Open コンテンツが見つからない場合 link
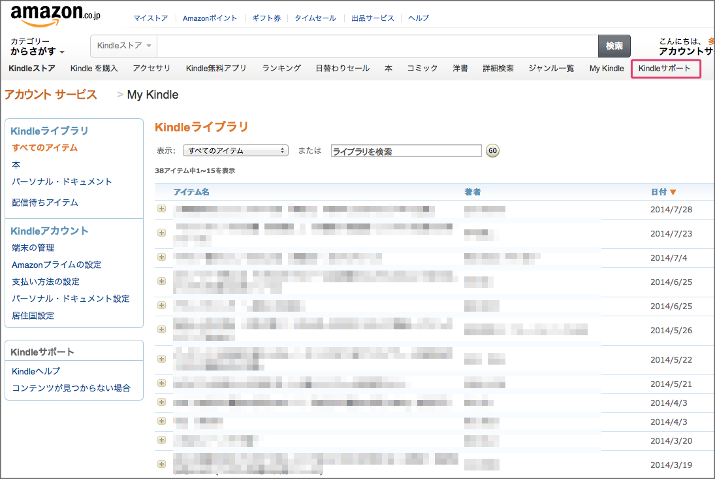Viewport: 715px width, 479px height. [71, 388]
